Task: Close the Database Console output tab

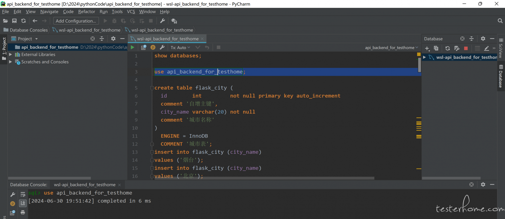Action: 119,185
